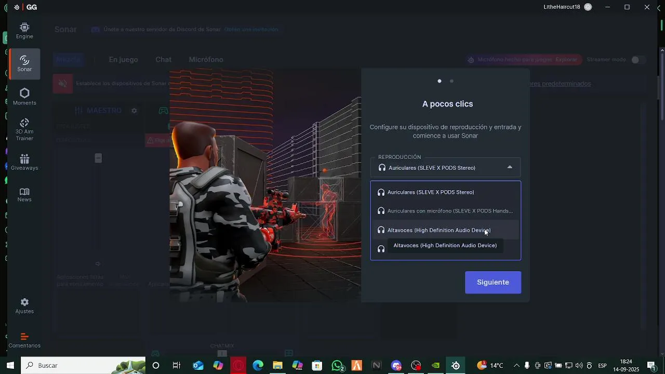The height and width of the screenshot is (374, 665).
Task: Open Microsoft Store from taskbar
Action: [317, 365]
